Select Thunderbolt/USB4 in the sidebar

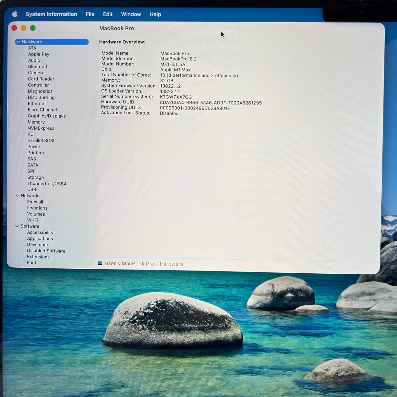[x=47, y=184]
